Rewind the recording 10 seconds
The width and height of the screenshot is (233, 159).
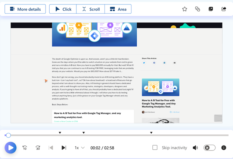pos(25,148)
